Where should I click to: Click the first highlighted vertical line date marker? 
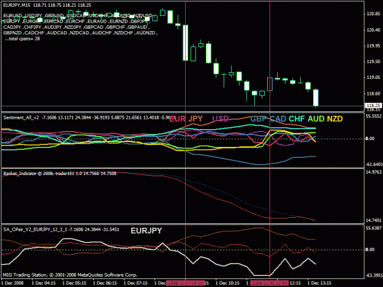coord(185,283)
